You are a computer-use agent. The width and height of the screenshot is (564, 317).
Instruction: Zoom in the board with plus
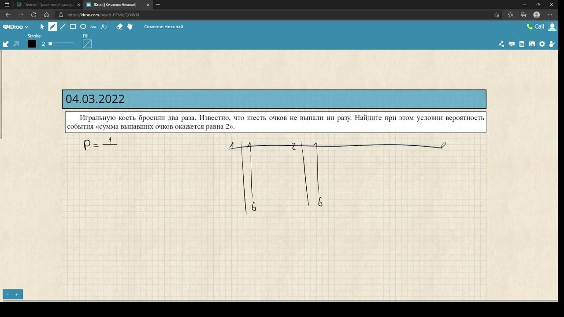coord(17,295)
